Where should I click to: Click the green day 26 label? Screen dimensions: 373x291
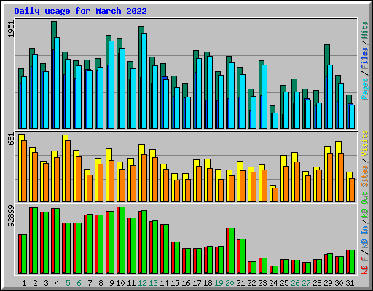[295, 283]
